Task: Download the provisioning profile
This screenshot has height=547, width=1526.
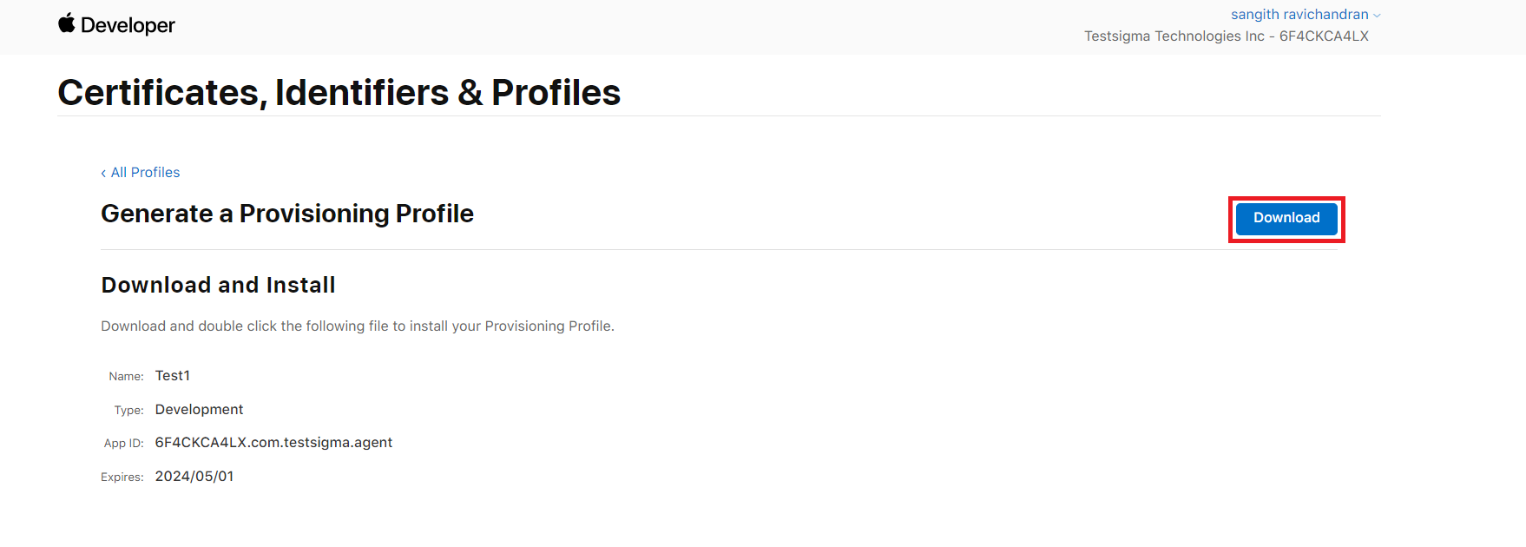Action: click(x=1286, y=218)
